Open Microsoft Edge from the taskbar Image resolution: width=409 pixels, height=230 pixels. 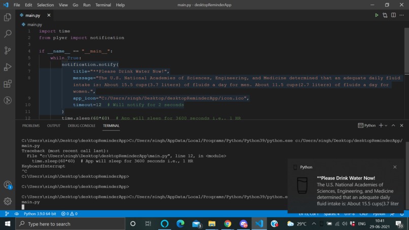pyautogui.click(x=180, y=224)
